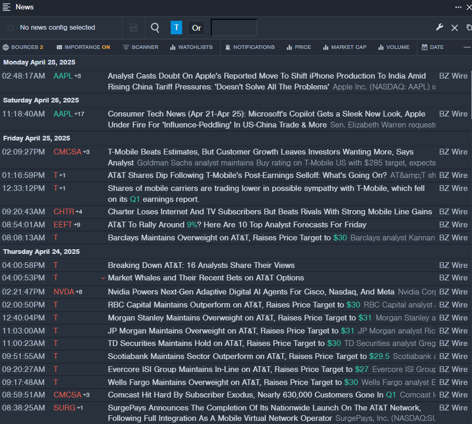This screenshot has width=472, height=424.
Task: Click the Monday April 28, 2025 date header
Action: tap(39, 62)
